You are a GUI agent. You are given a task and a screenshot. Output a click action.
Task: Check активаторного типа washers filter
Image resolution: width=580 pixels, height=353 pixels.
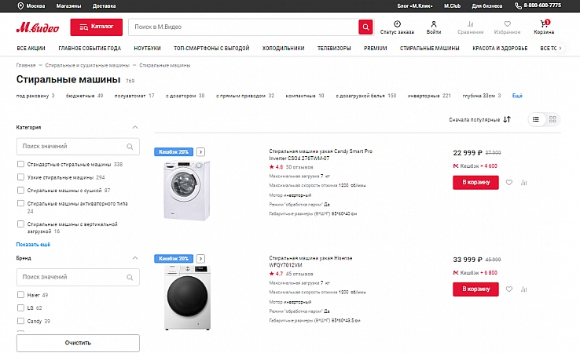click(20, 203)
